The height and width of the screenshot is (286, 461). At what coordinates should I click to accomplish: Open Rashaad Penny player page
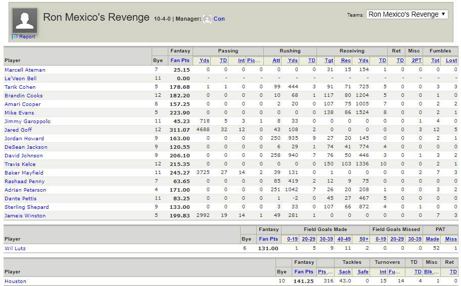click(25, 181)
